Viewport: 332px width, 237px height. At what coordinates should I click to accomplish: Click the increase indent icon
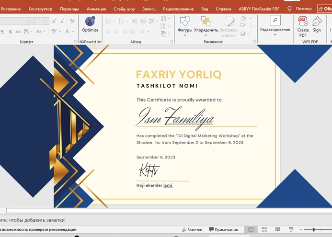(143, 21)
